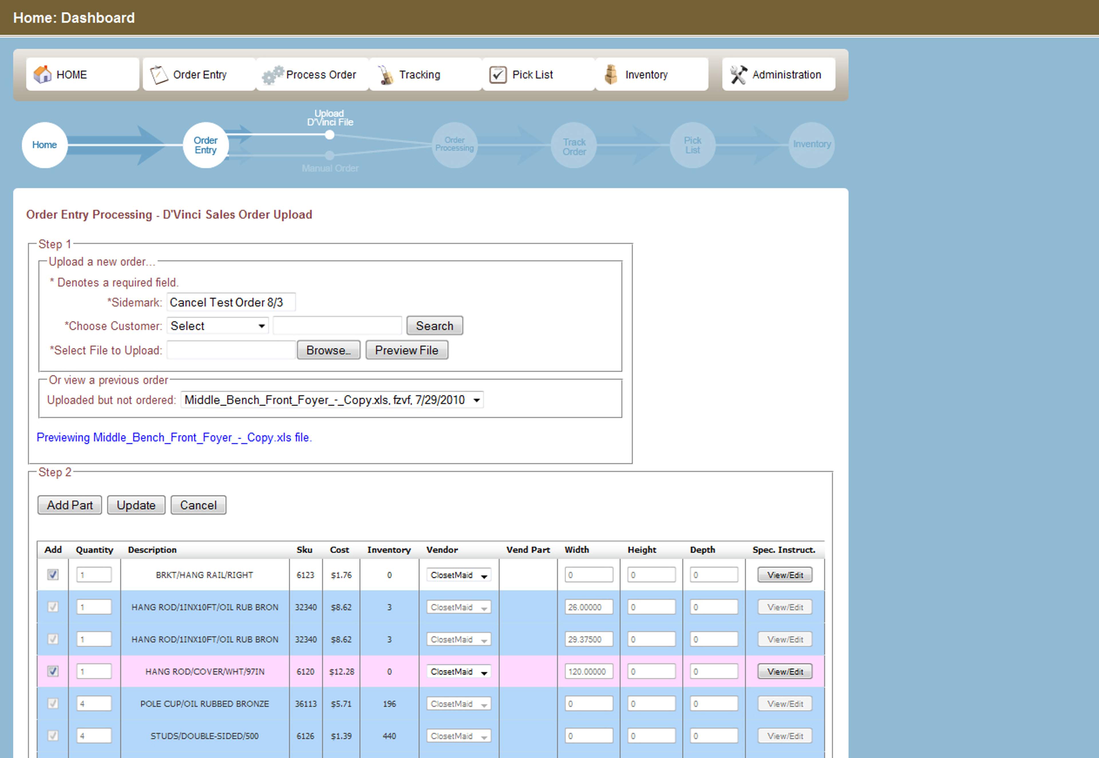The width and height of the screenshot is (1099, 758).
Task: Click the Pick List checkmark icon
Action: tap(498, 74)
